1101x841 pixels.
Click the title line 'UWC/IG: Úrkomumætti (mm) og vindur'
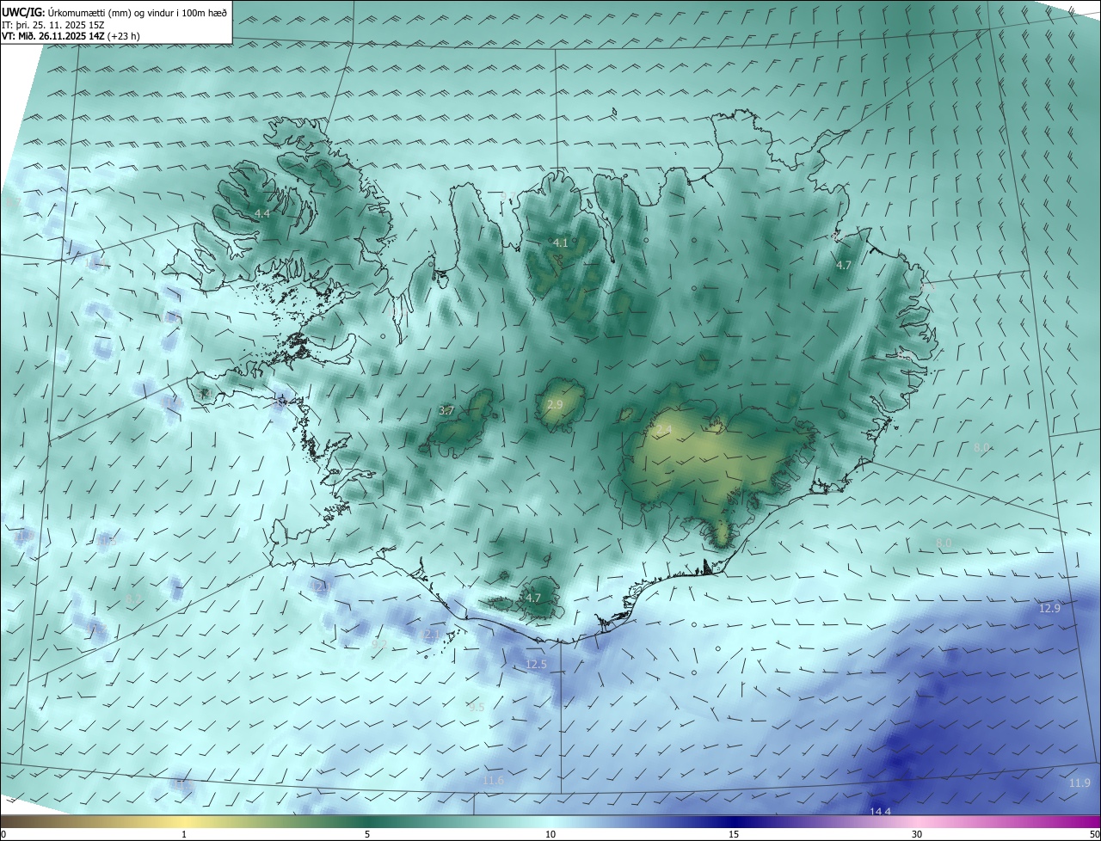pos(114,11)
